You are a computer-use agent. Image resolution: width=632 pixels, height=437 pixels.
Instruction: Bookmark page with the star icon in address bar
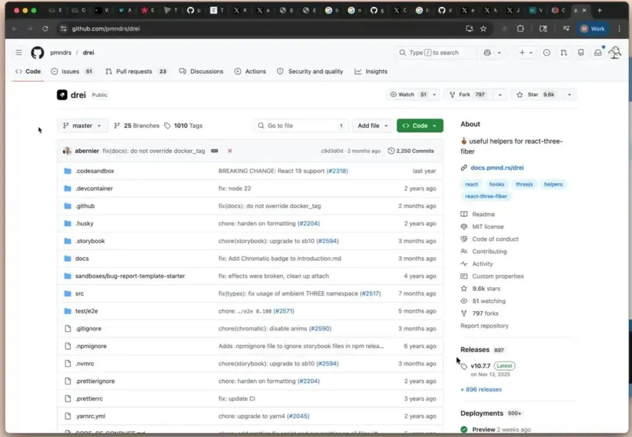tap(484, 29)
